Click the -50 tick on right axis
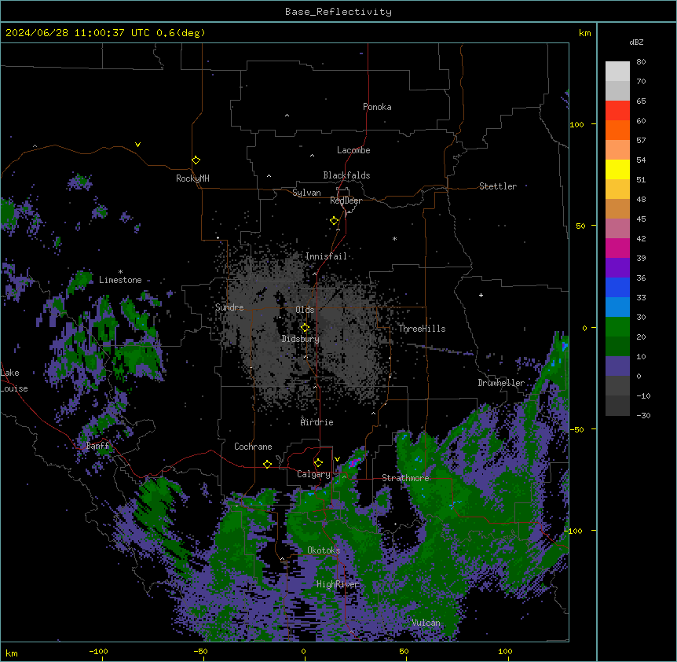The image size is (677, 662). coord(577,429)
